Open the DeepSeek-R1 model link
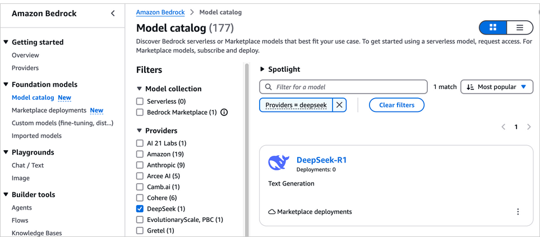This screenshot has height=237, width=540. (x=321, y=160)
